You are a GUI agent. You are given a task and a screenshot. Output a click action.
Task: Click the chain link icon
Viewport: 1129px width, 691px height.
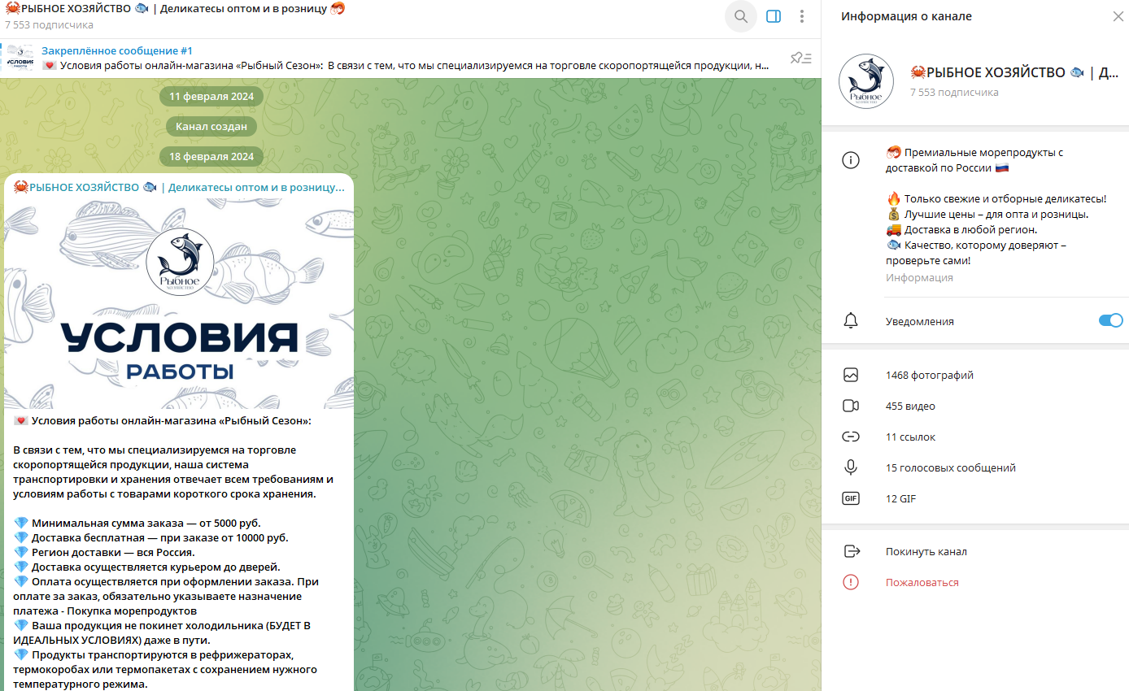(851, 437)
